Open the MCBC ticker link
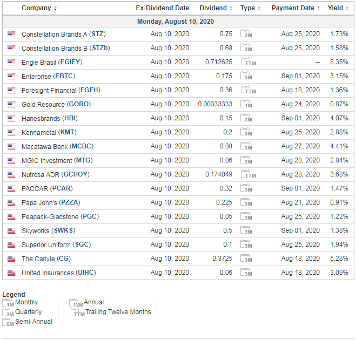This screenshot has width=356, height=340. pos(82,147)
